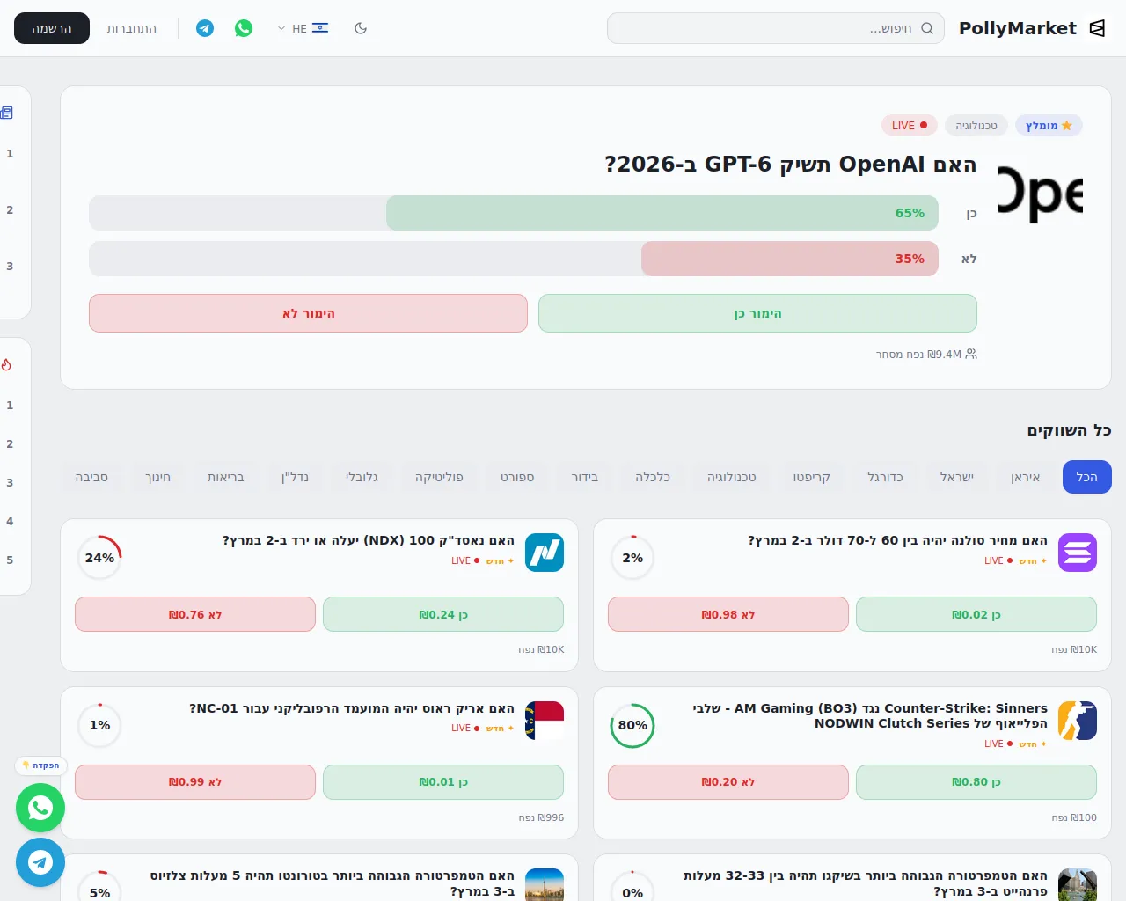1126x901 pixels.
Task: Open the floating Telegram chat button
Action: pyautogui.click(x=40, y=862)
